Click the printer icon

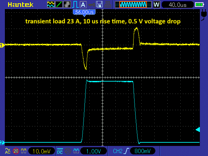pos(108,5)
